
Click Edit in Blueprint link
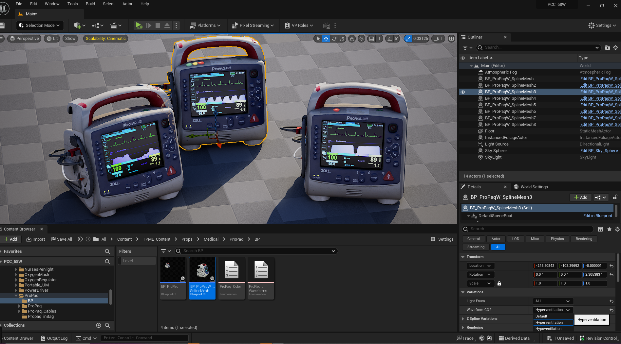tap(597, 216)
